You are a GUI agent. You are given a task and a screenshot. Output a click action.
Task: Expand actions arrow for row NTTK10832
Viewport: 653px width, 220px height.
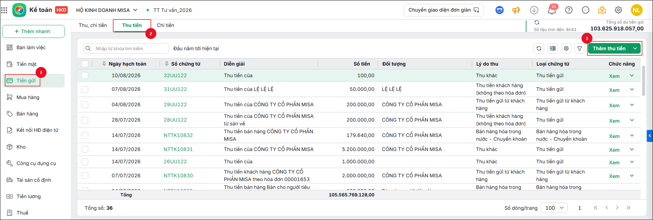coord(632,136)
